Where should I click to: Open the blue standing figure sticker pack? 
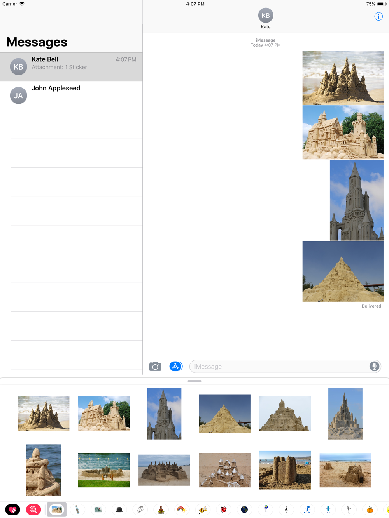pos(328,509)
